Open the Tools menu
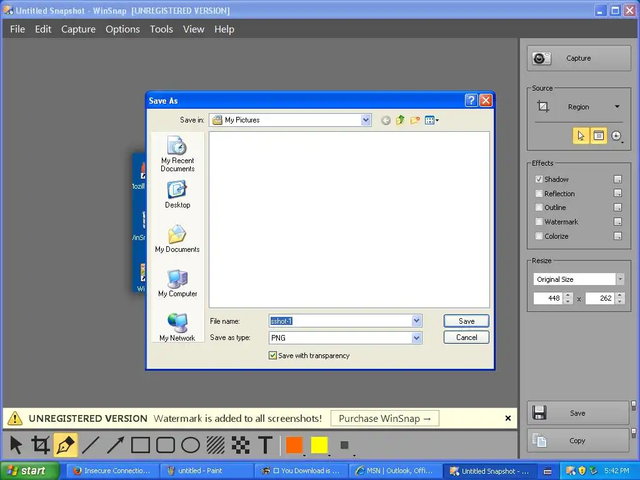Screen dimensions: 640x480 [x=161, y=29]
